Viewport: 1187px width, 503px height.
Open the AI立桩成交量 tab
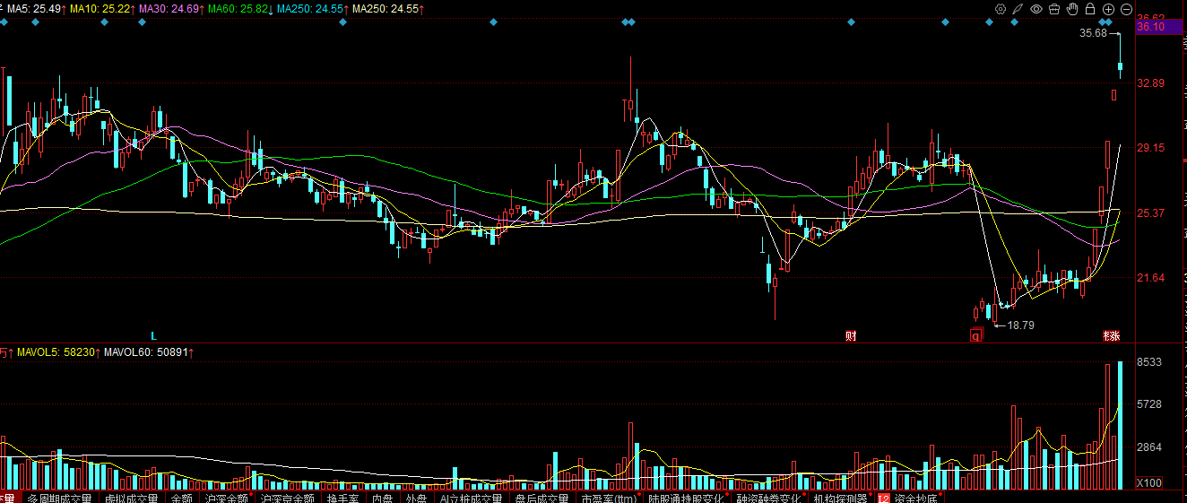471,499
